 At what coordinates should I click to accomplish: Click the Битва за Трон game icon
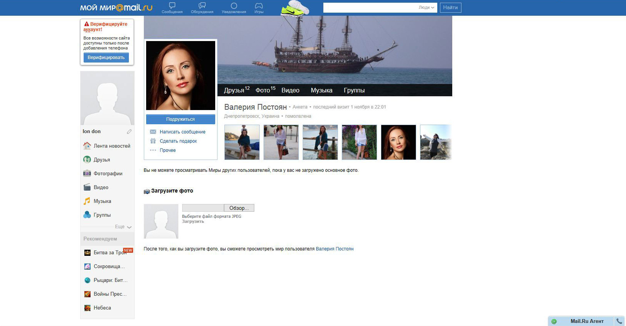click(x=87, y=252)
